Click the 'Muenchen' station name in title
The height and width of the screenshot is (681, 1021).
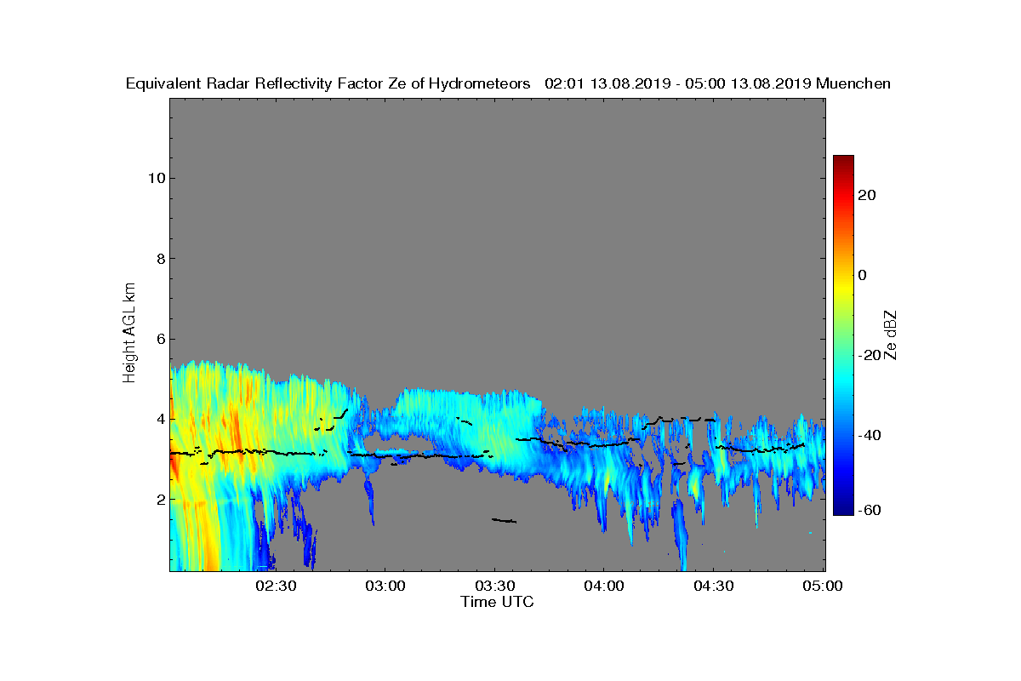853,83
